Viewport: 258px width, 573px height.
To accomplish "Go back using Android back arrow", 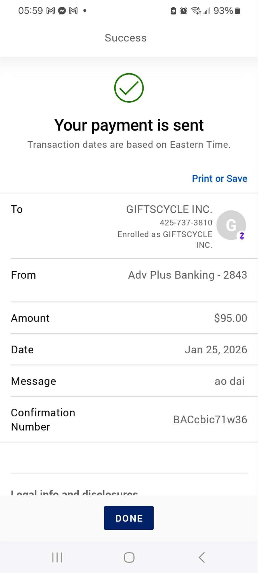I will pyautogui.click(x=202, y=557).
